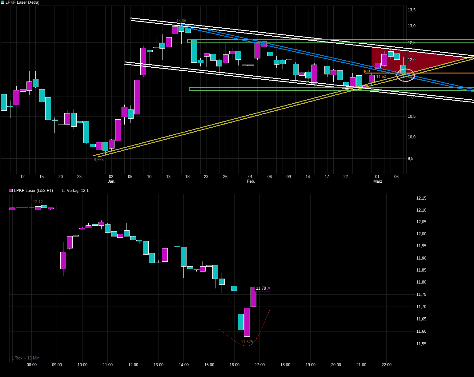Click the orange gap annotation label
The image size is (474, 377).
(366, 71)
